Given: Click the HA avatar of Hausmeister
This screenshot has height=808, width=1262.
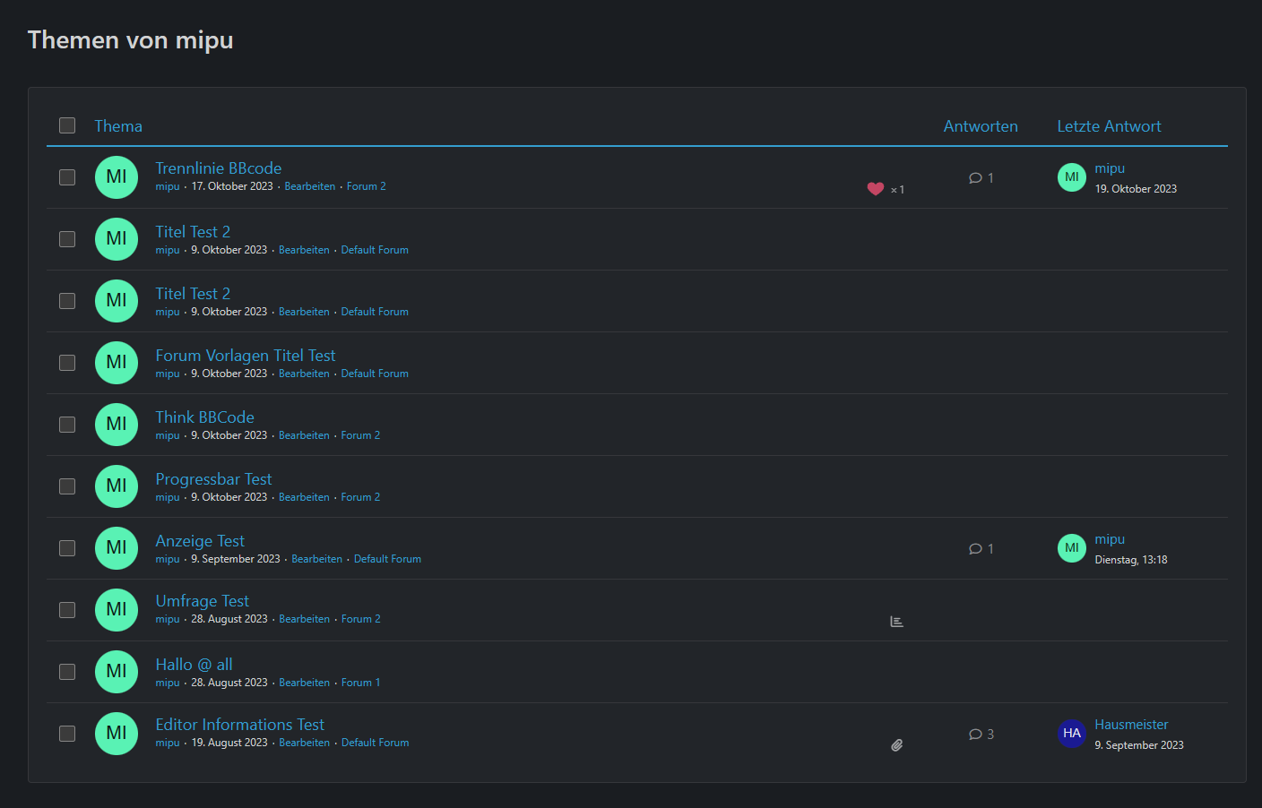Looking at the screenshot, I should pyautogui.click(x=1071, y=734).
